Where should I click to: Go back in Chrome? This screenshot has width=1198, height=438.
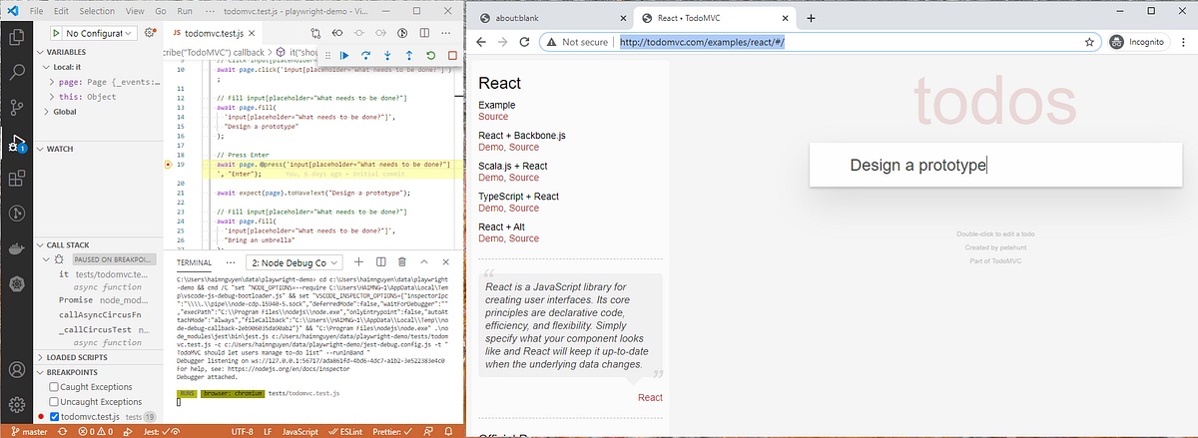coord(481,42)
